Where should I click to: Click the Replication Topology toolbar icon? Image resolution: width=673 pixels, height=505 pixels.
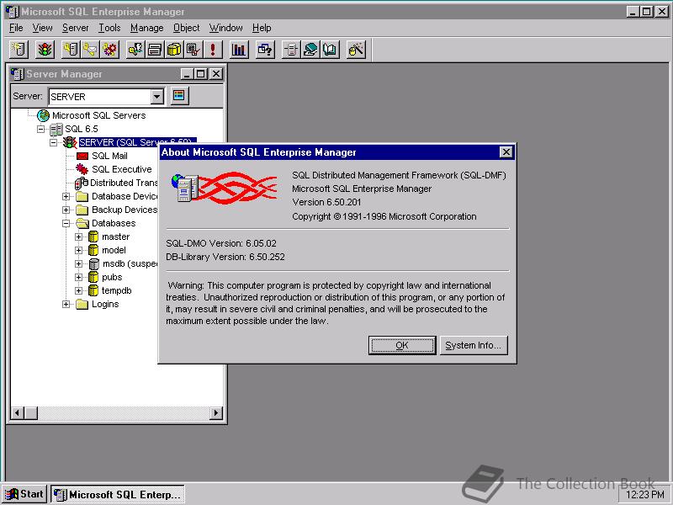[x=291, y=50]
